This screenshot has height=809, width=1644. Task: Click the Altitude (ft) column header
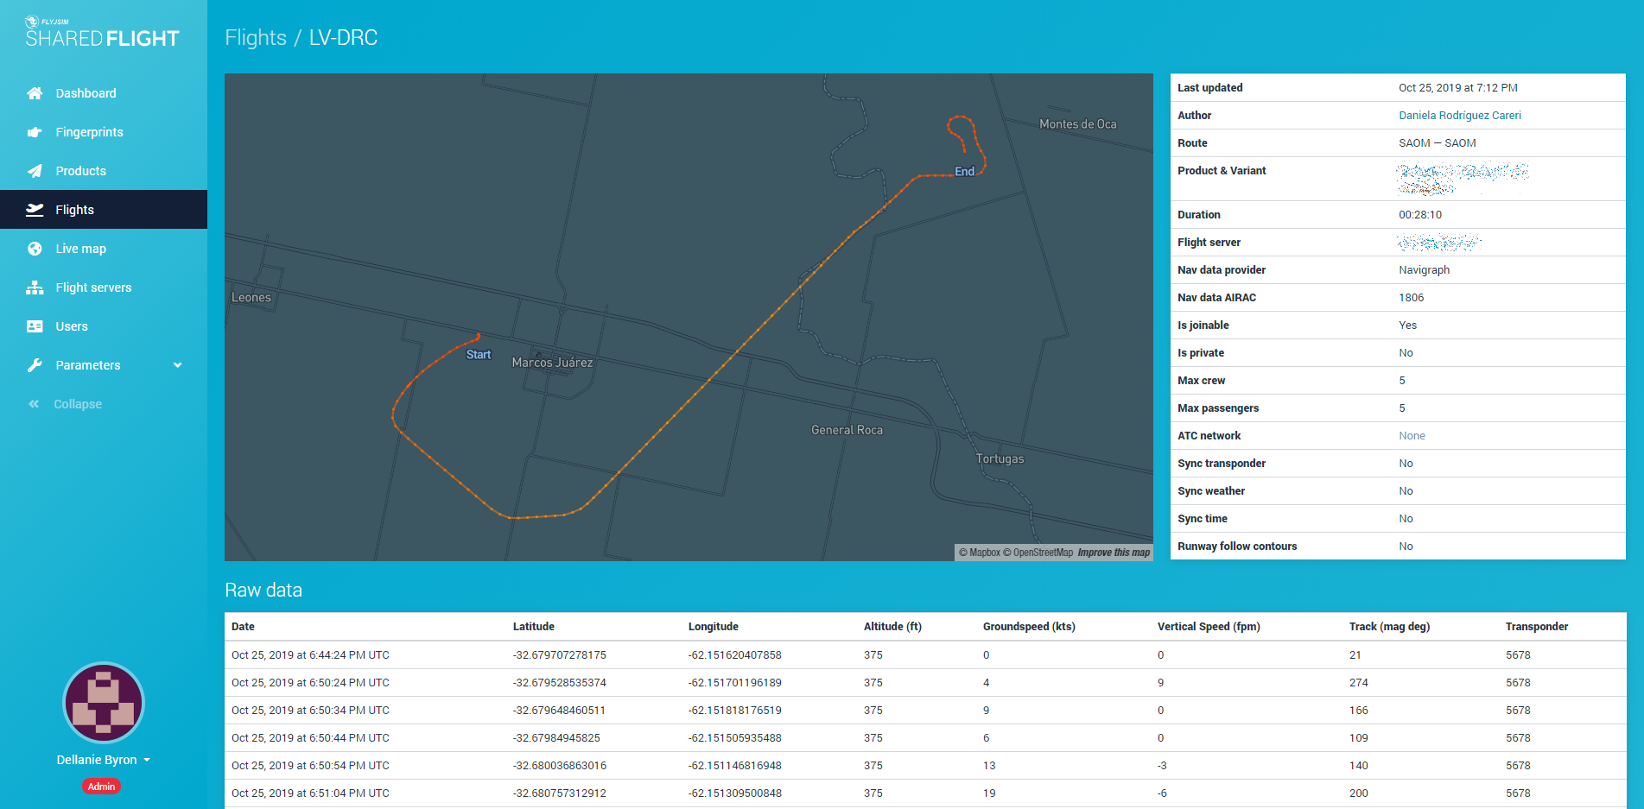[x=892, y=627]
